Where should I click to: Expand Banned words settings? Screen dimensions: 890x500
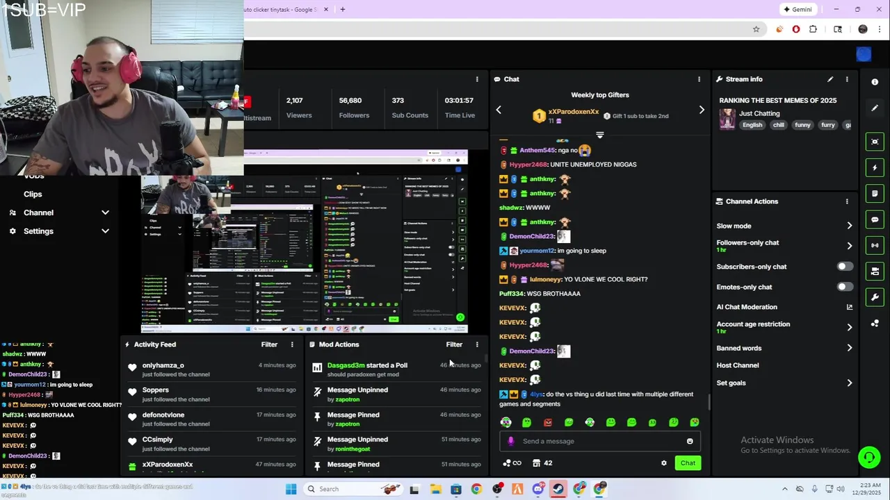pos(849,348)
